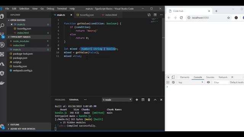Screen dimensions: 244x137
Task: Open package.json in the explorer
Action: point(20,58)
